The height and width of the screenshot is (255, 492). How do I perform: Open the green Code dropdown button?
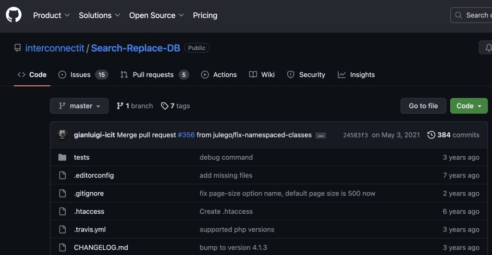click(x=469, y=106)
